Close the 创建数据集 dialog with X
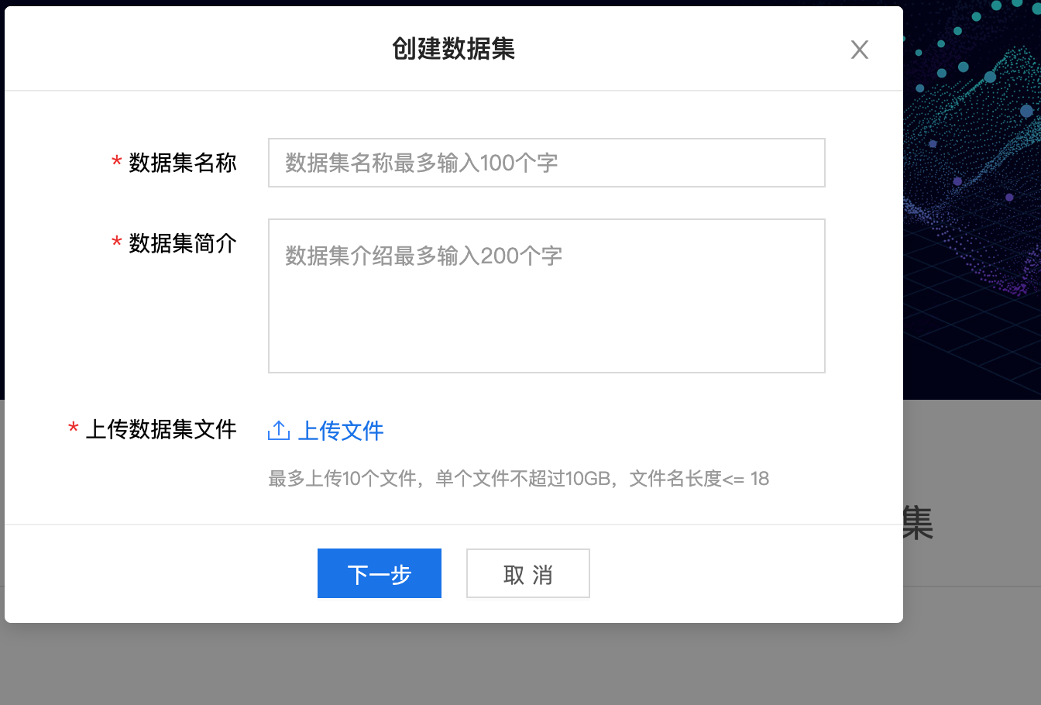 [859, 50]
